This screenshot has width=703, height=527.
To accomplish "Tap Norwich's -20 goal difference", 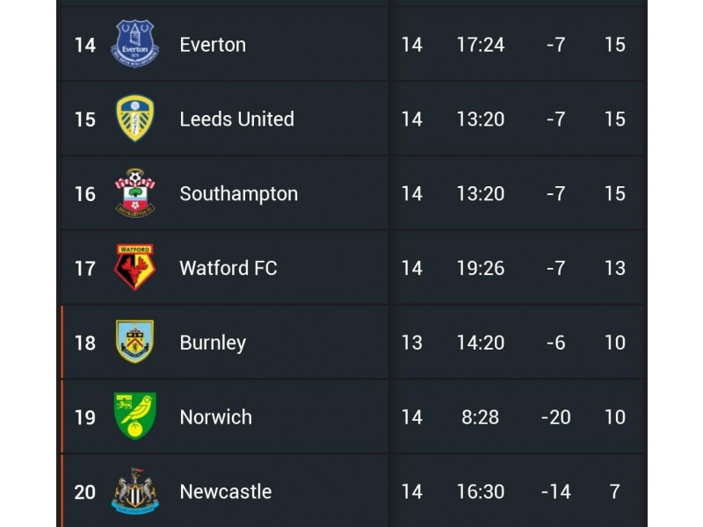I will coord(556,417).
